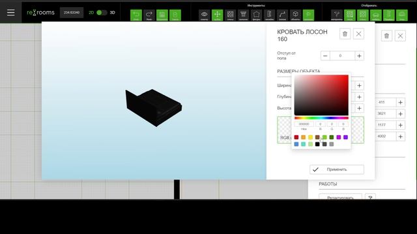The width and height of the screenshot is (417, 234).
Task: Delete the Кровать Лосон 160 object with trash icon
Action: coord(345,34)
